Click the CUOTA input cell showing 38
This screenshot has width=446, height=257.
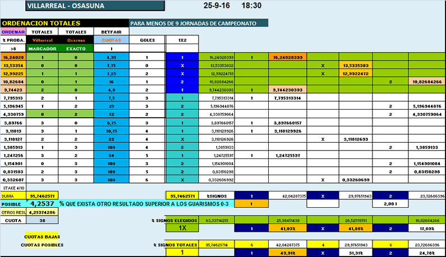tap(42, 221)
